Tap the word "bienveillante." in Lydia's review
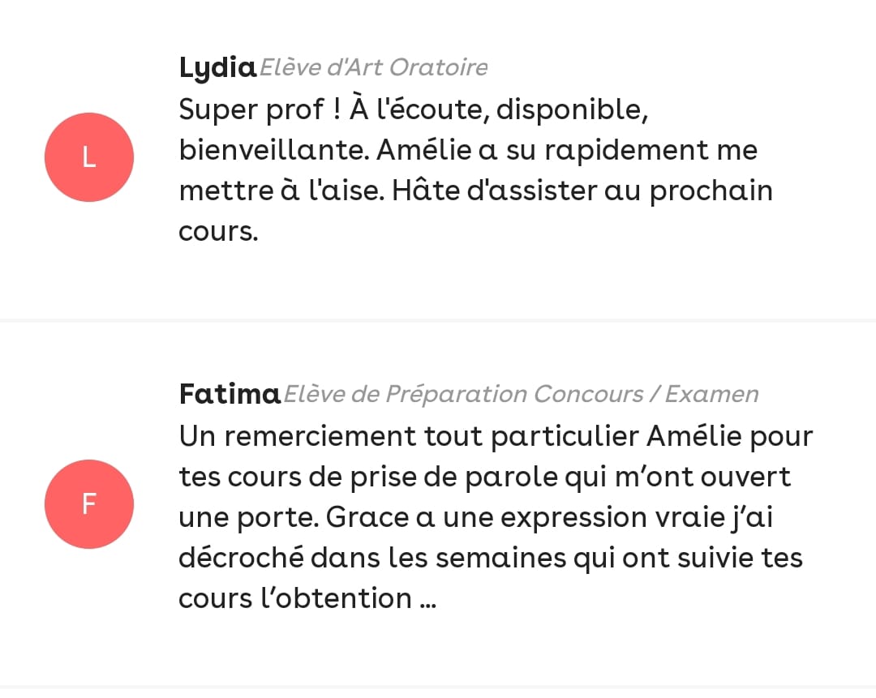The image size is (876, 698). 271,151
